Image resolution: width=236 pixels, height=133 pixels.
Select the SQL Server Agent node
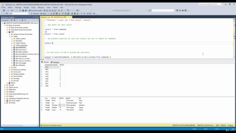click(x=14, y=100)
